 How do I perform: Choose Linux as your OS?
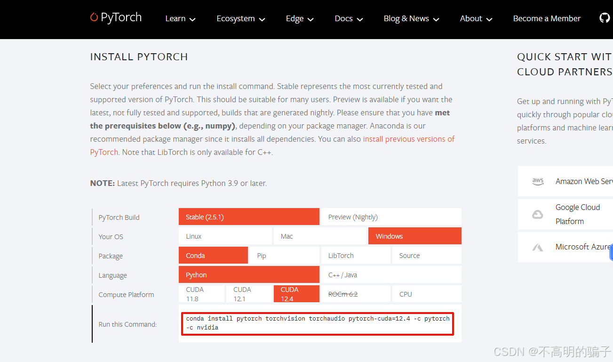click(x=225, y=236)
